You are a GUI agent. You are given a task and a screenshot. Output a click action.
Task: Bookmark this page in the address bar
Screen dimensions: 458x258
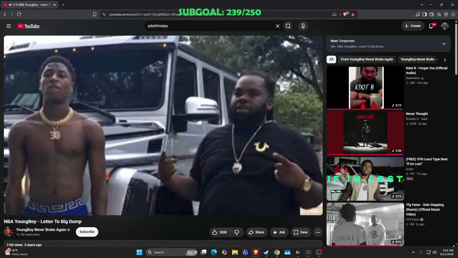[x=94, y=14]
